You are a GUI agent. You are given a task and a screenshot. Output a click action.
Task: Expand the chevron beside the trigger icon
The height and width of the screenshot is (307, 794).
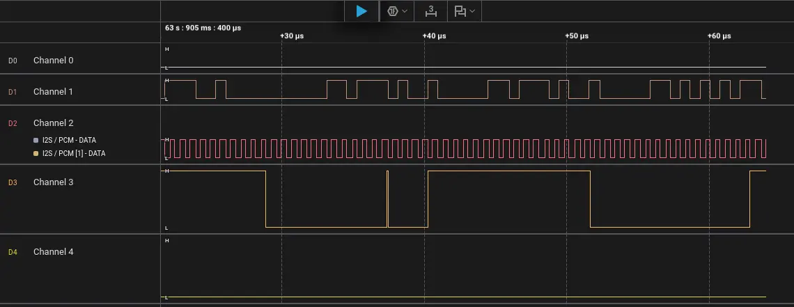click(405, 11)
